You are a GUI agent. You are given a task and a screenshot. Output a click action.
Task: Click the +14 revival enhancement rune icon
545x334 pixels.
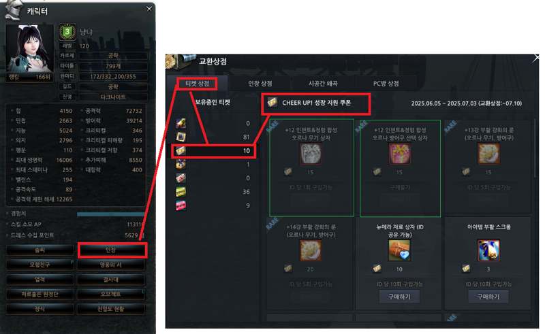coord(311,250)
